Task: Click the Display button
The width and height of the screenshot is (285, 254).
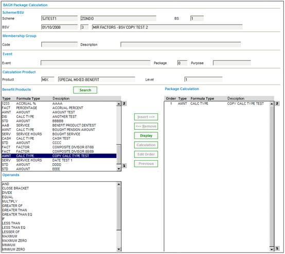Action: [x=146, y=135]
